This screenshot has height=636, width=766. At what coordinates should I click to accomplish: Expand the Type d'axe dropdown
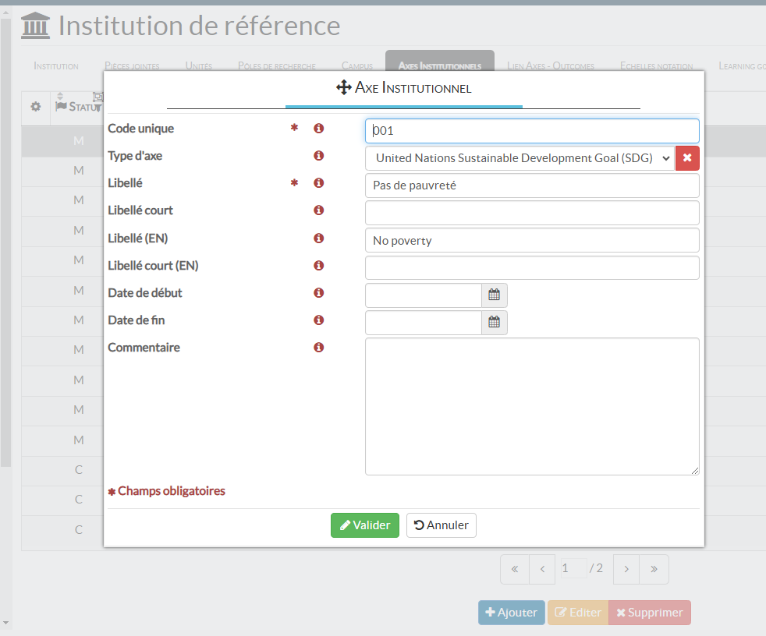click(519, 158)
